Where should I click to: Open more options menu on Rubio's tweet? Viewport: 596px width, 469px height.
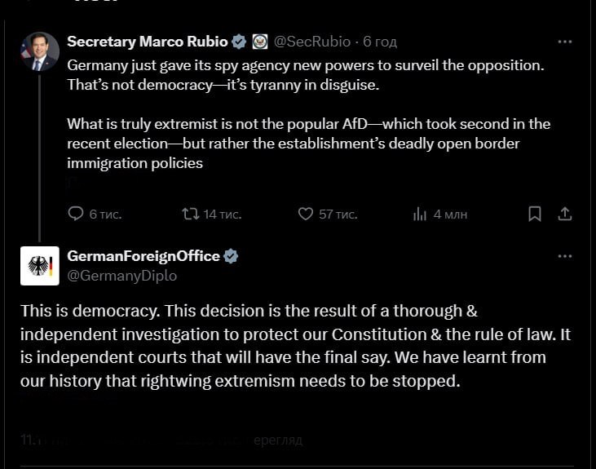[x=564, y=41]
